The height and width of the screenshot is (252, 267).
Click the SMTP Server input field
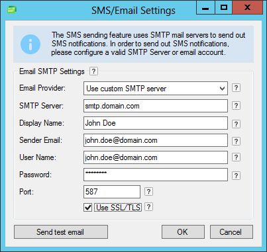(x=156, y=106)
